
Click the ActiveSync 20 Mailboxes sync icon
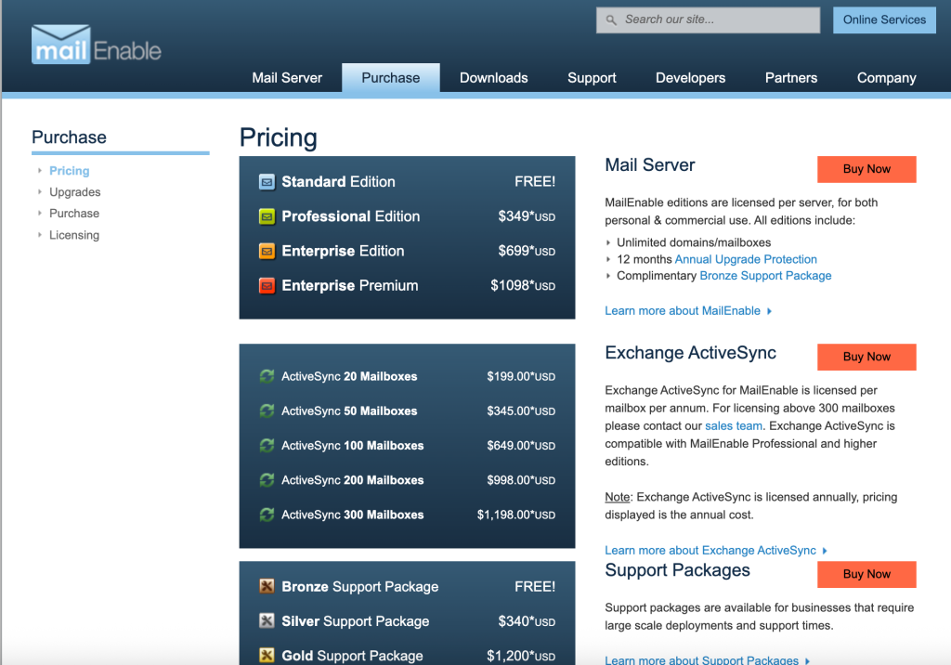tap(267, 376)
